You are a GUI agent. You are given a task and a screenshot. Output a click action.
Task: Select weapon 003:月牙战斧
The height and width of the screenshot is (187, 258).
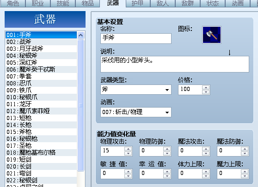41,48
